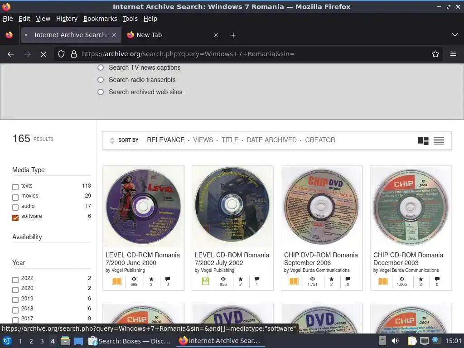Screen dimensions: 464x348
Task: Sort results by Date Archived
Action: tap(272, 140)
